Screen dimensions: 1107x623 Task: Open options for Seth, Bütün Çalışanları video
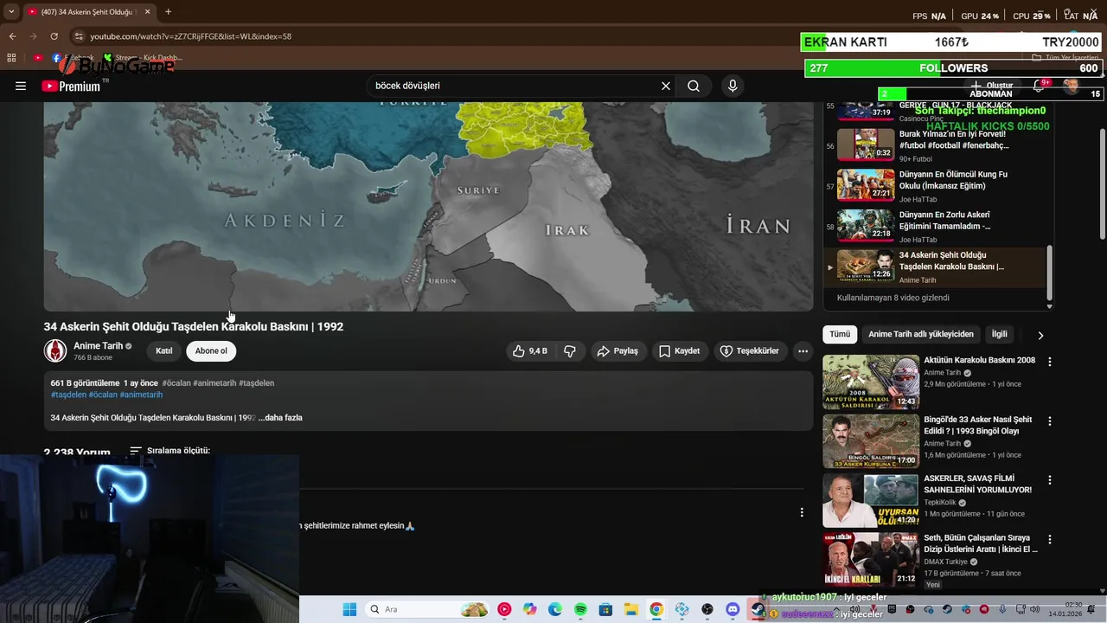click(x=1050, y=540)
